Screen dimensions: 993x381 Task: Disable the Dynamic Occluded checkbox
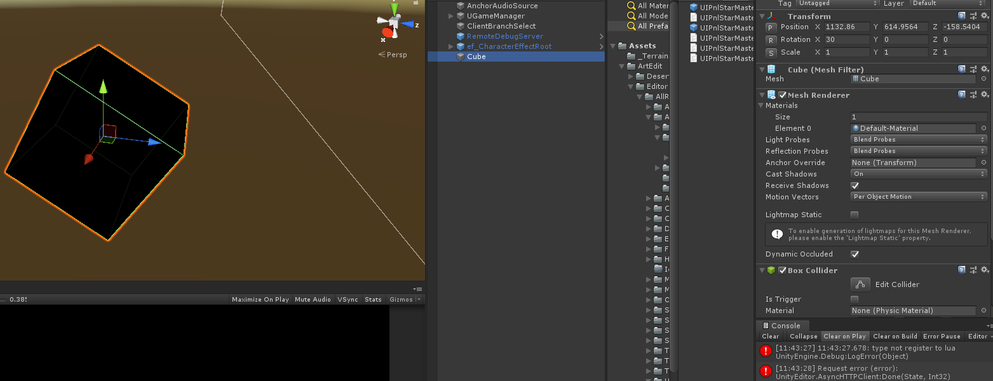point(855,254)
